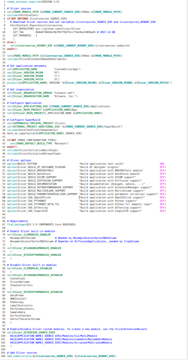The width and height of the screenshot is (188, 360).
Task: Click on cmake_minimum_required(VERSION 3.9) on line 1
Action: click(x=33, y=1)
